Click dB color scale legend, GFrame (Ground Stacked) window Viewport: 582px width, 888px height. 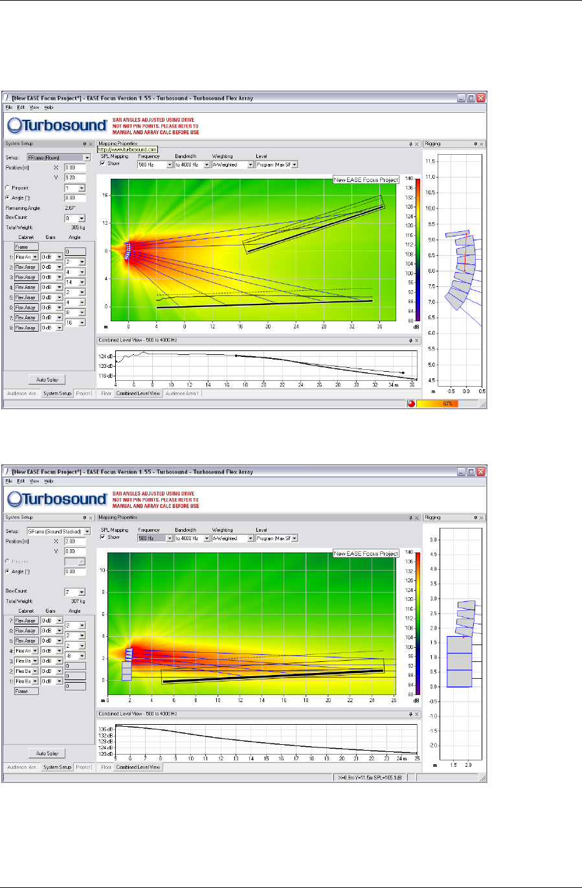[418, 624]
